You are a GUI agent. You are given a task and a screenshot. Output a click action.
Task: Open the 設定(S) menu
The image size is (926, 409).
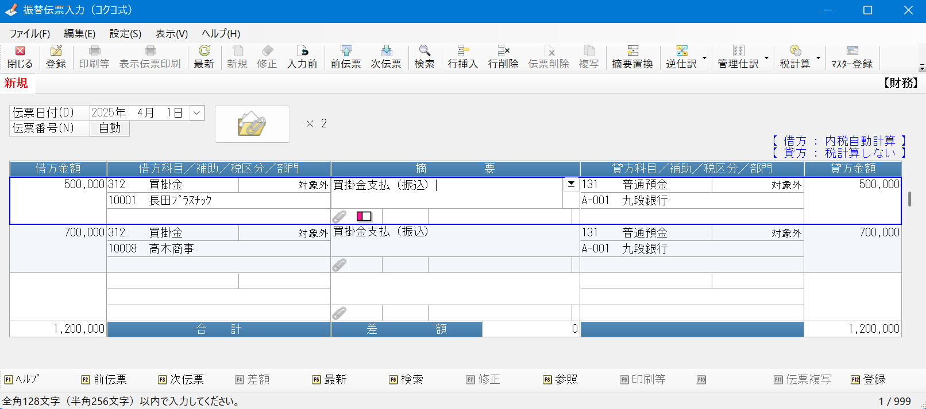125,34
